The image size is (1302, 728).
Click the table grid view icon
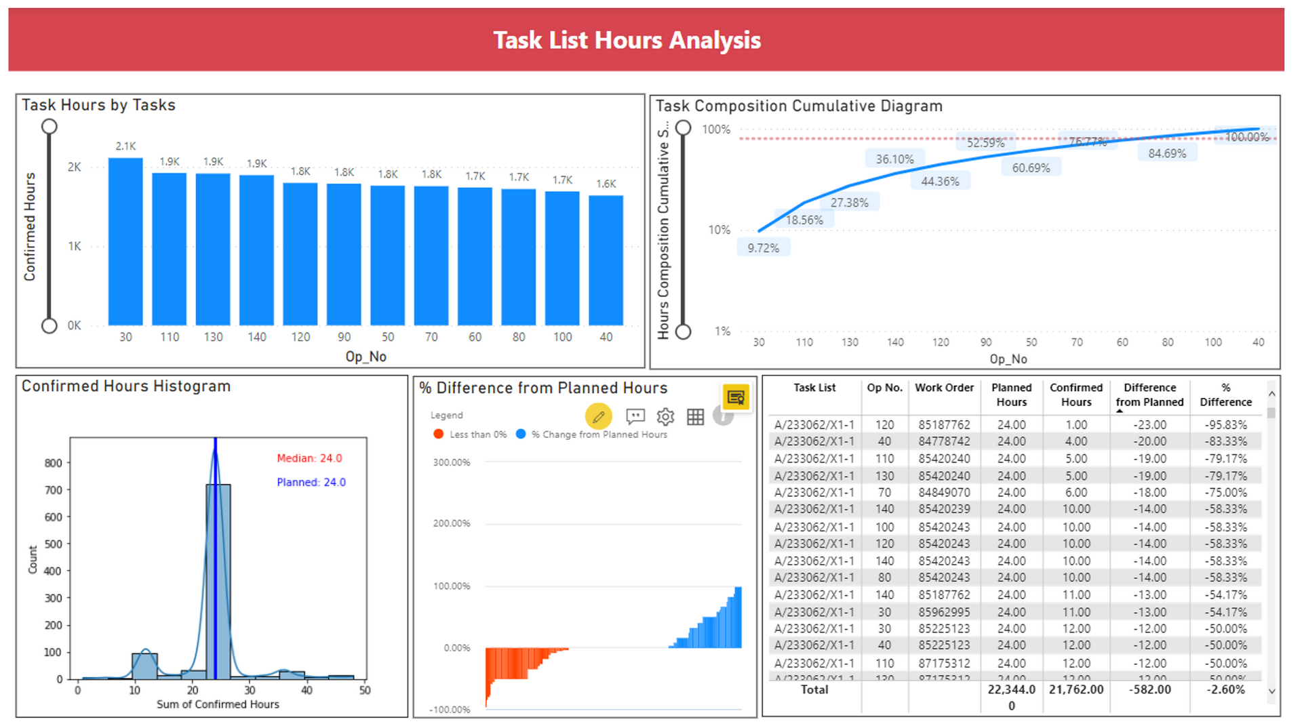(695, 417)
